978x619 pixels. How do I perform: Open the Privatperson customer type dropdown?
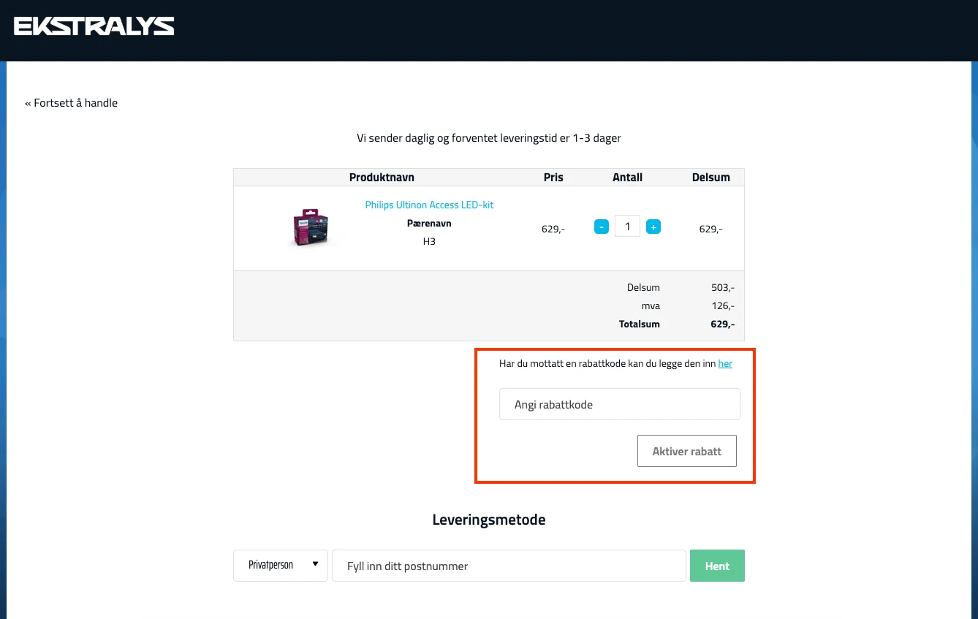coord(281,566)
